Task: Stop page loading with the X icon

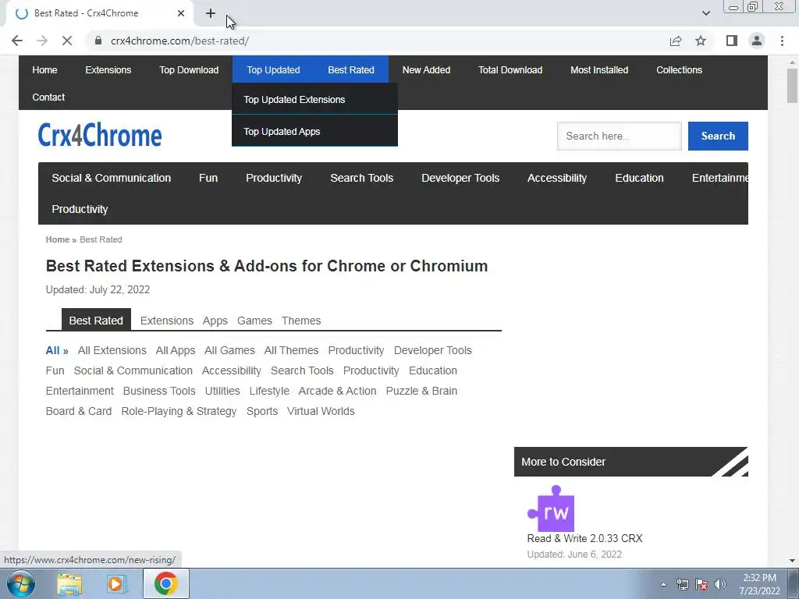Action: click(x=67, y=41)
